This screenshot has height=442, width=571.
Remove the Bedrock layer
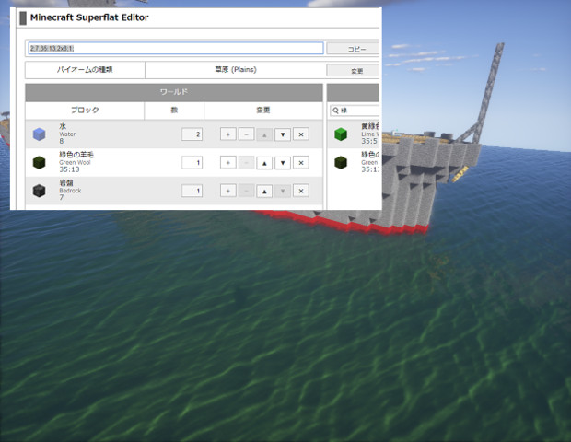tap(301, 191)
